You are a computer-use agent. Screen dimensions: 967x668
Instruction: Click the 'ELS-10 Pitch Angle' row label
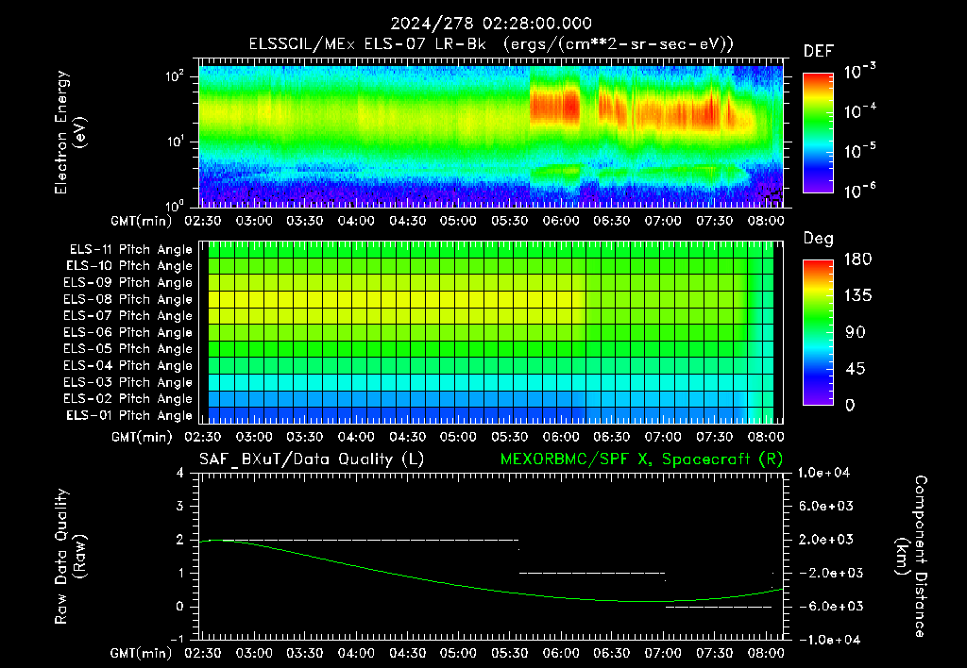(x=129, y=266)
